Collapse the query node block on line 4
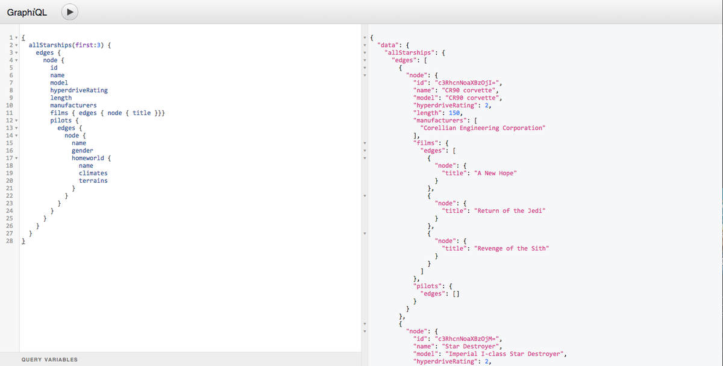The image size is (723, 366). coord(16,60)
